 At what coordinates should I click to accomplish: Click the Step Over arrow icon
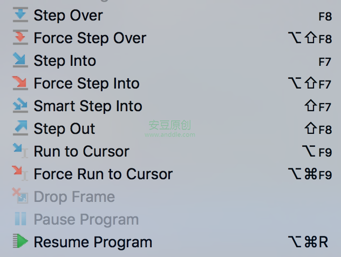(x=21, y=15)
